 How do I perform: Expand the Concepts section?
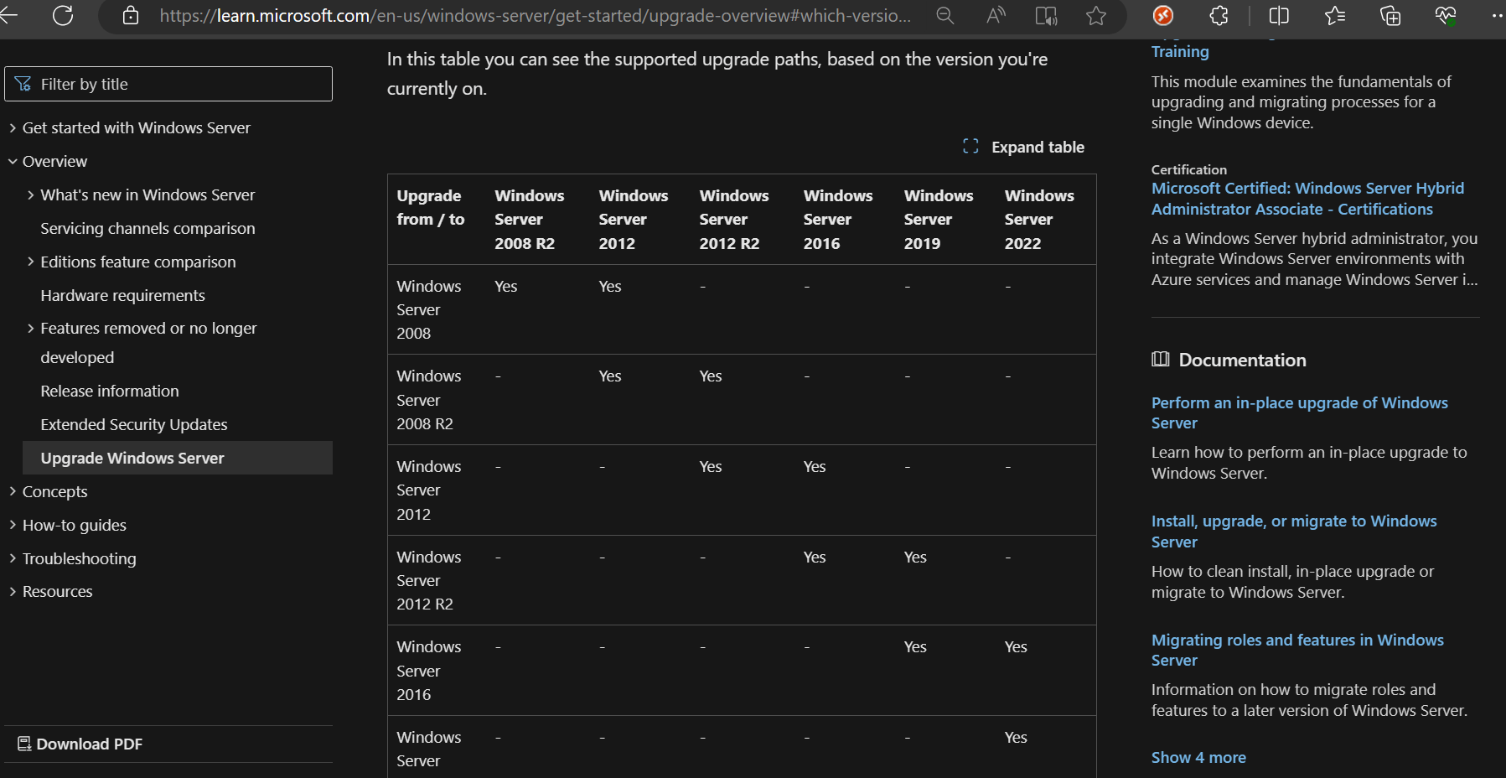pyautogui.click(x=13, y=491)
